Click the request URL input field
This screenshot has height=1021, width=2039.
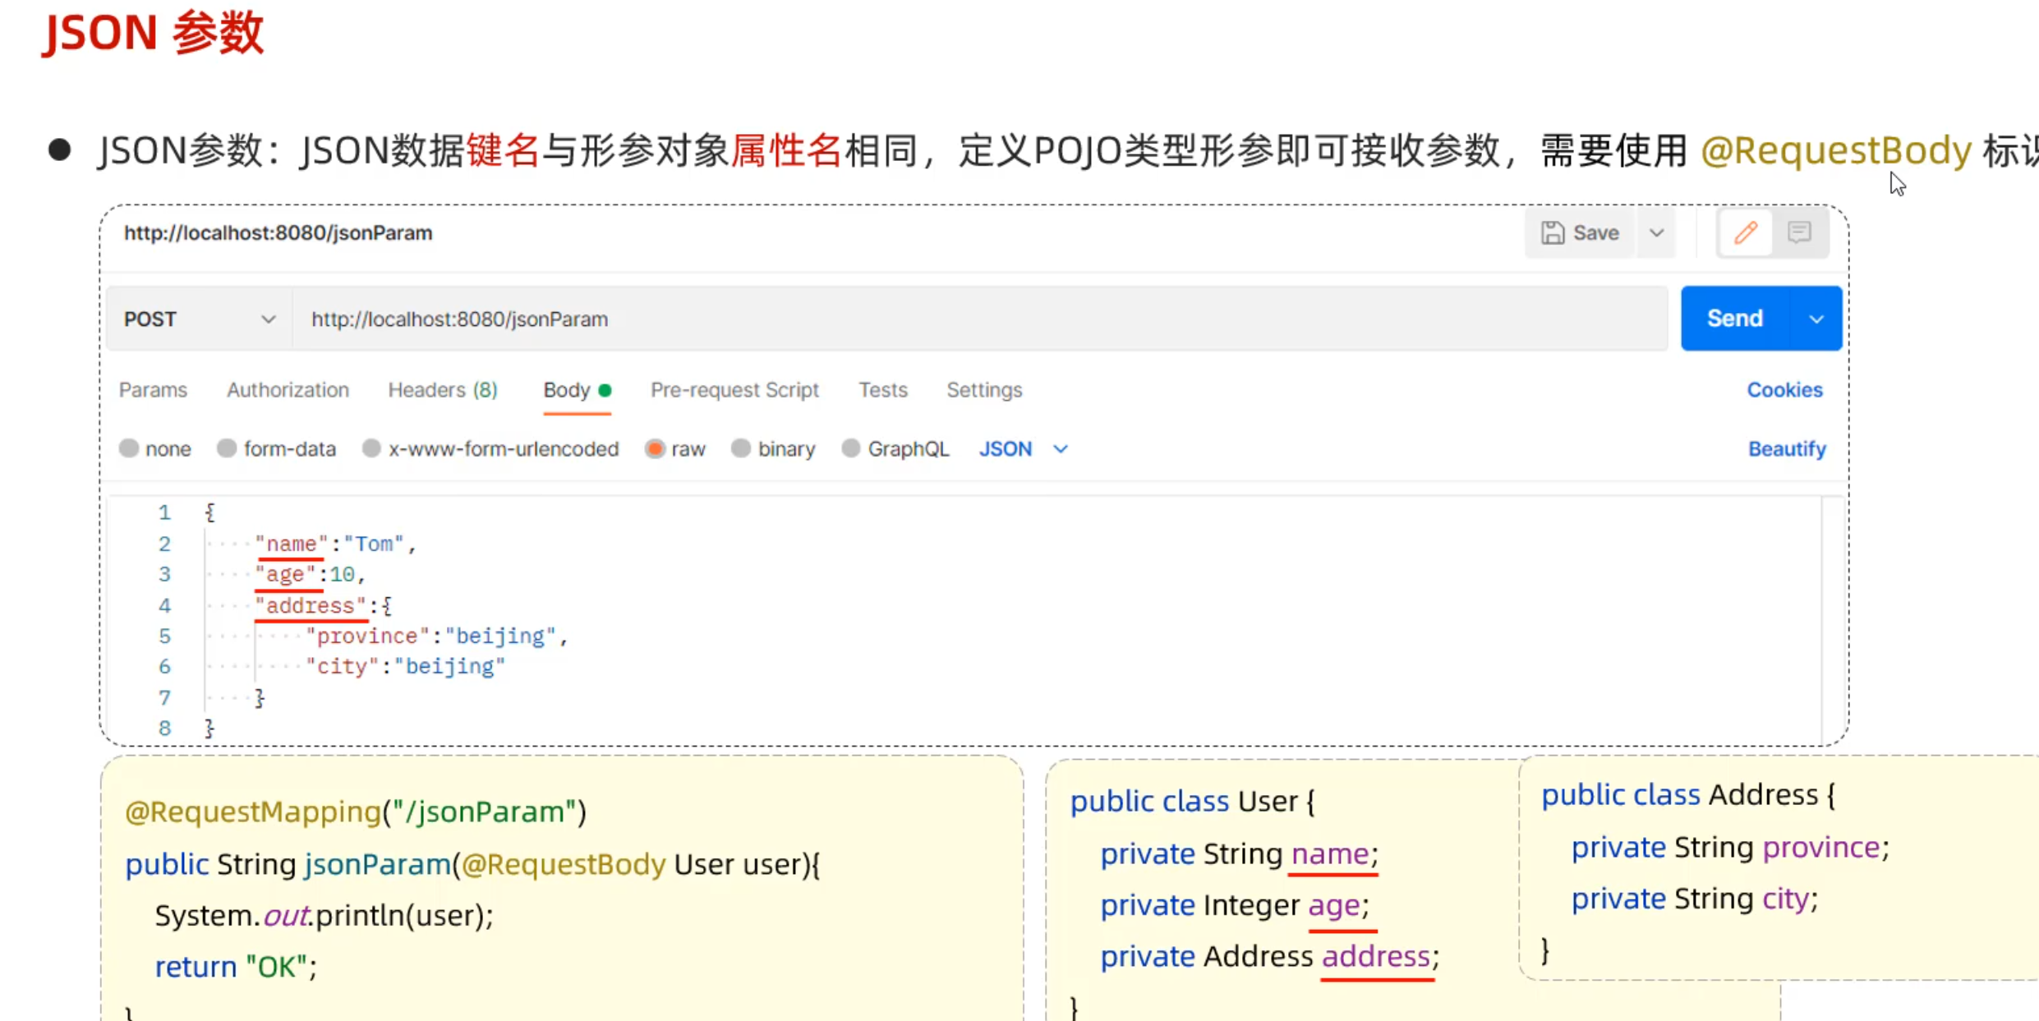[x=980, y=319]
